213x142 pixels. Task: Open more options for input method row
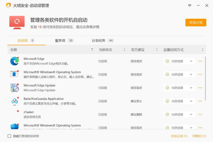coord(200,75)
